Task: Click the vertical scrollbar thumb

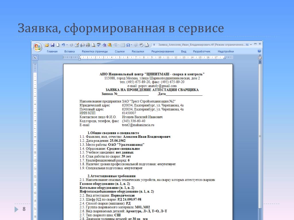Action: pyautogui.click(x=260, y=136)
